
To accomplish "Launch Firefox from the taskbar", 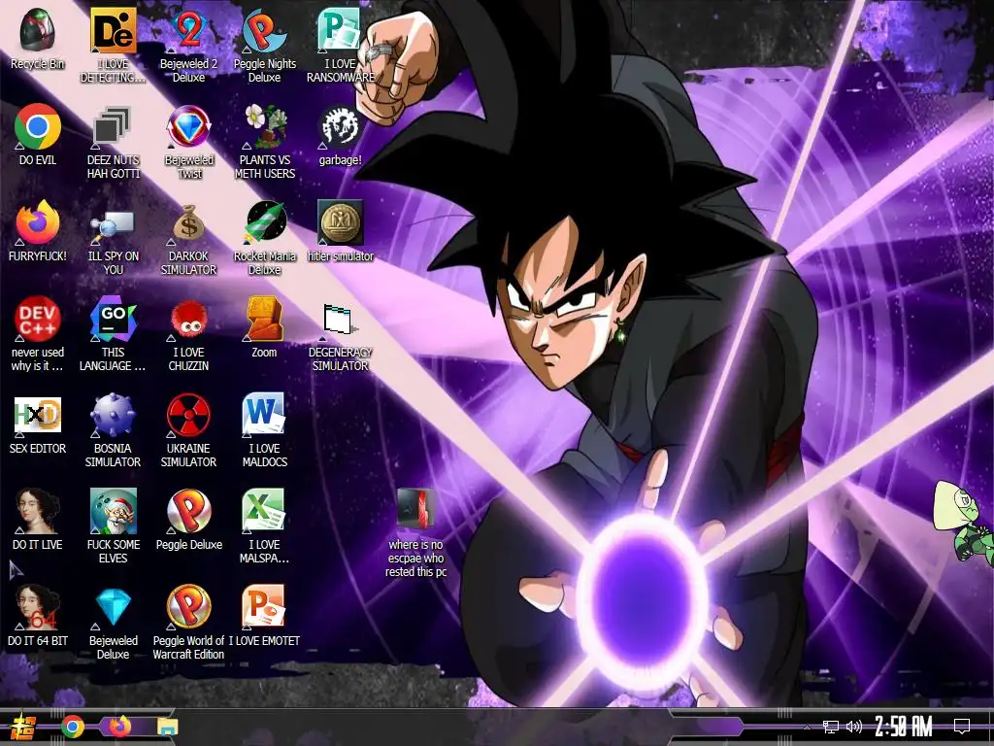I will [119, 727].
